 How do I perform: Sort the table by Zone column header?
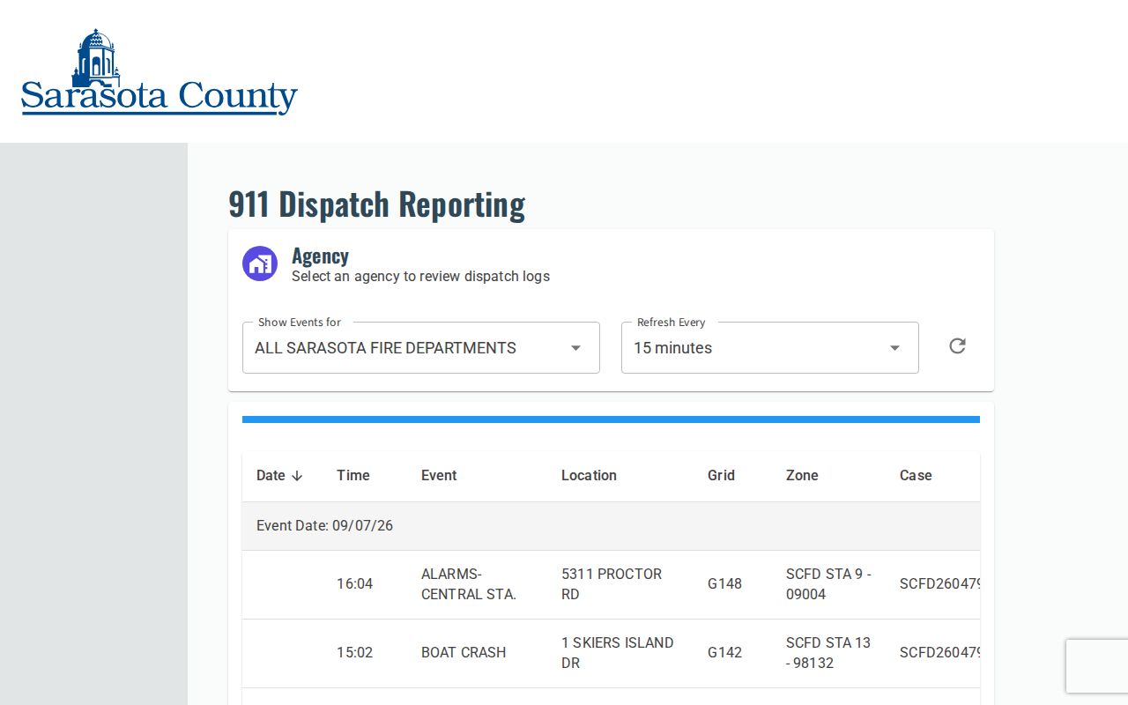coord(802,476)
